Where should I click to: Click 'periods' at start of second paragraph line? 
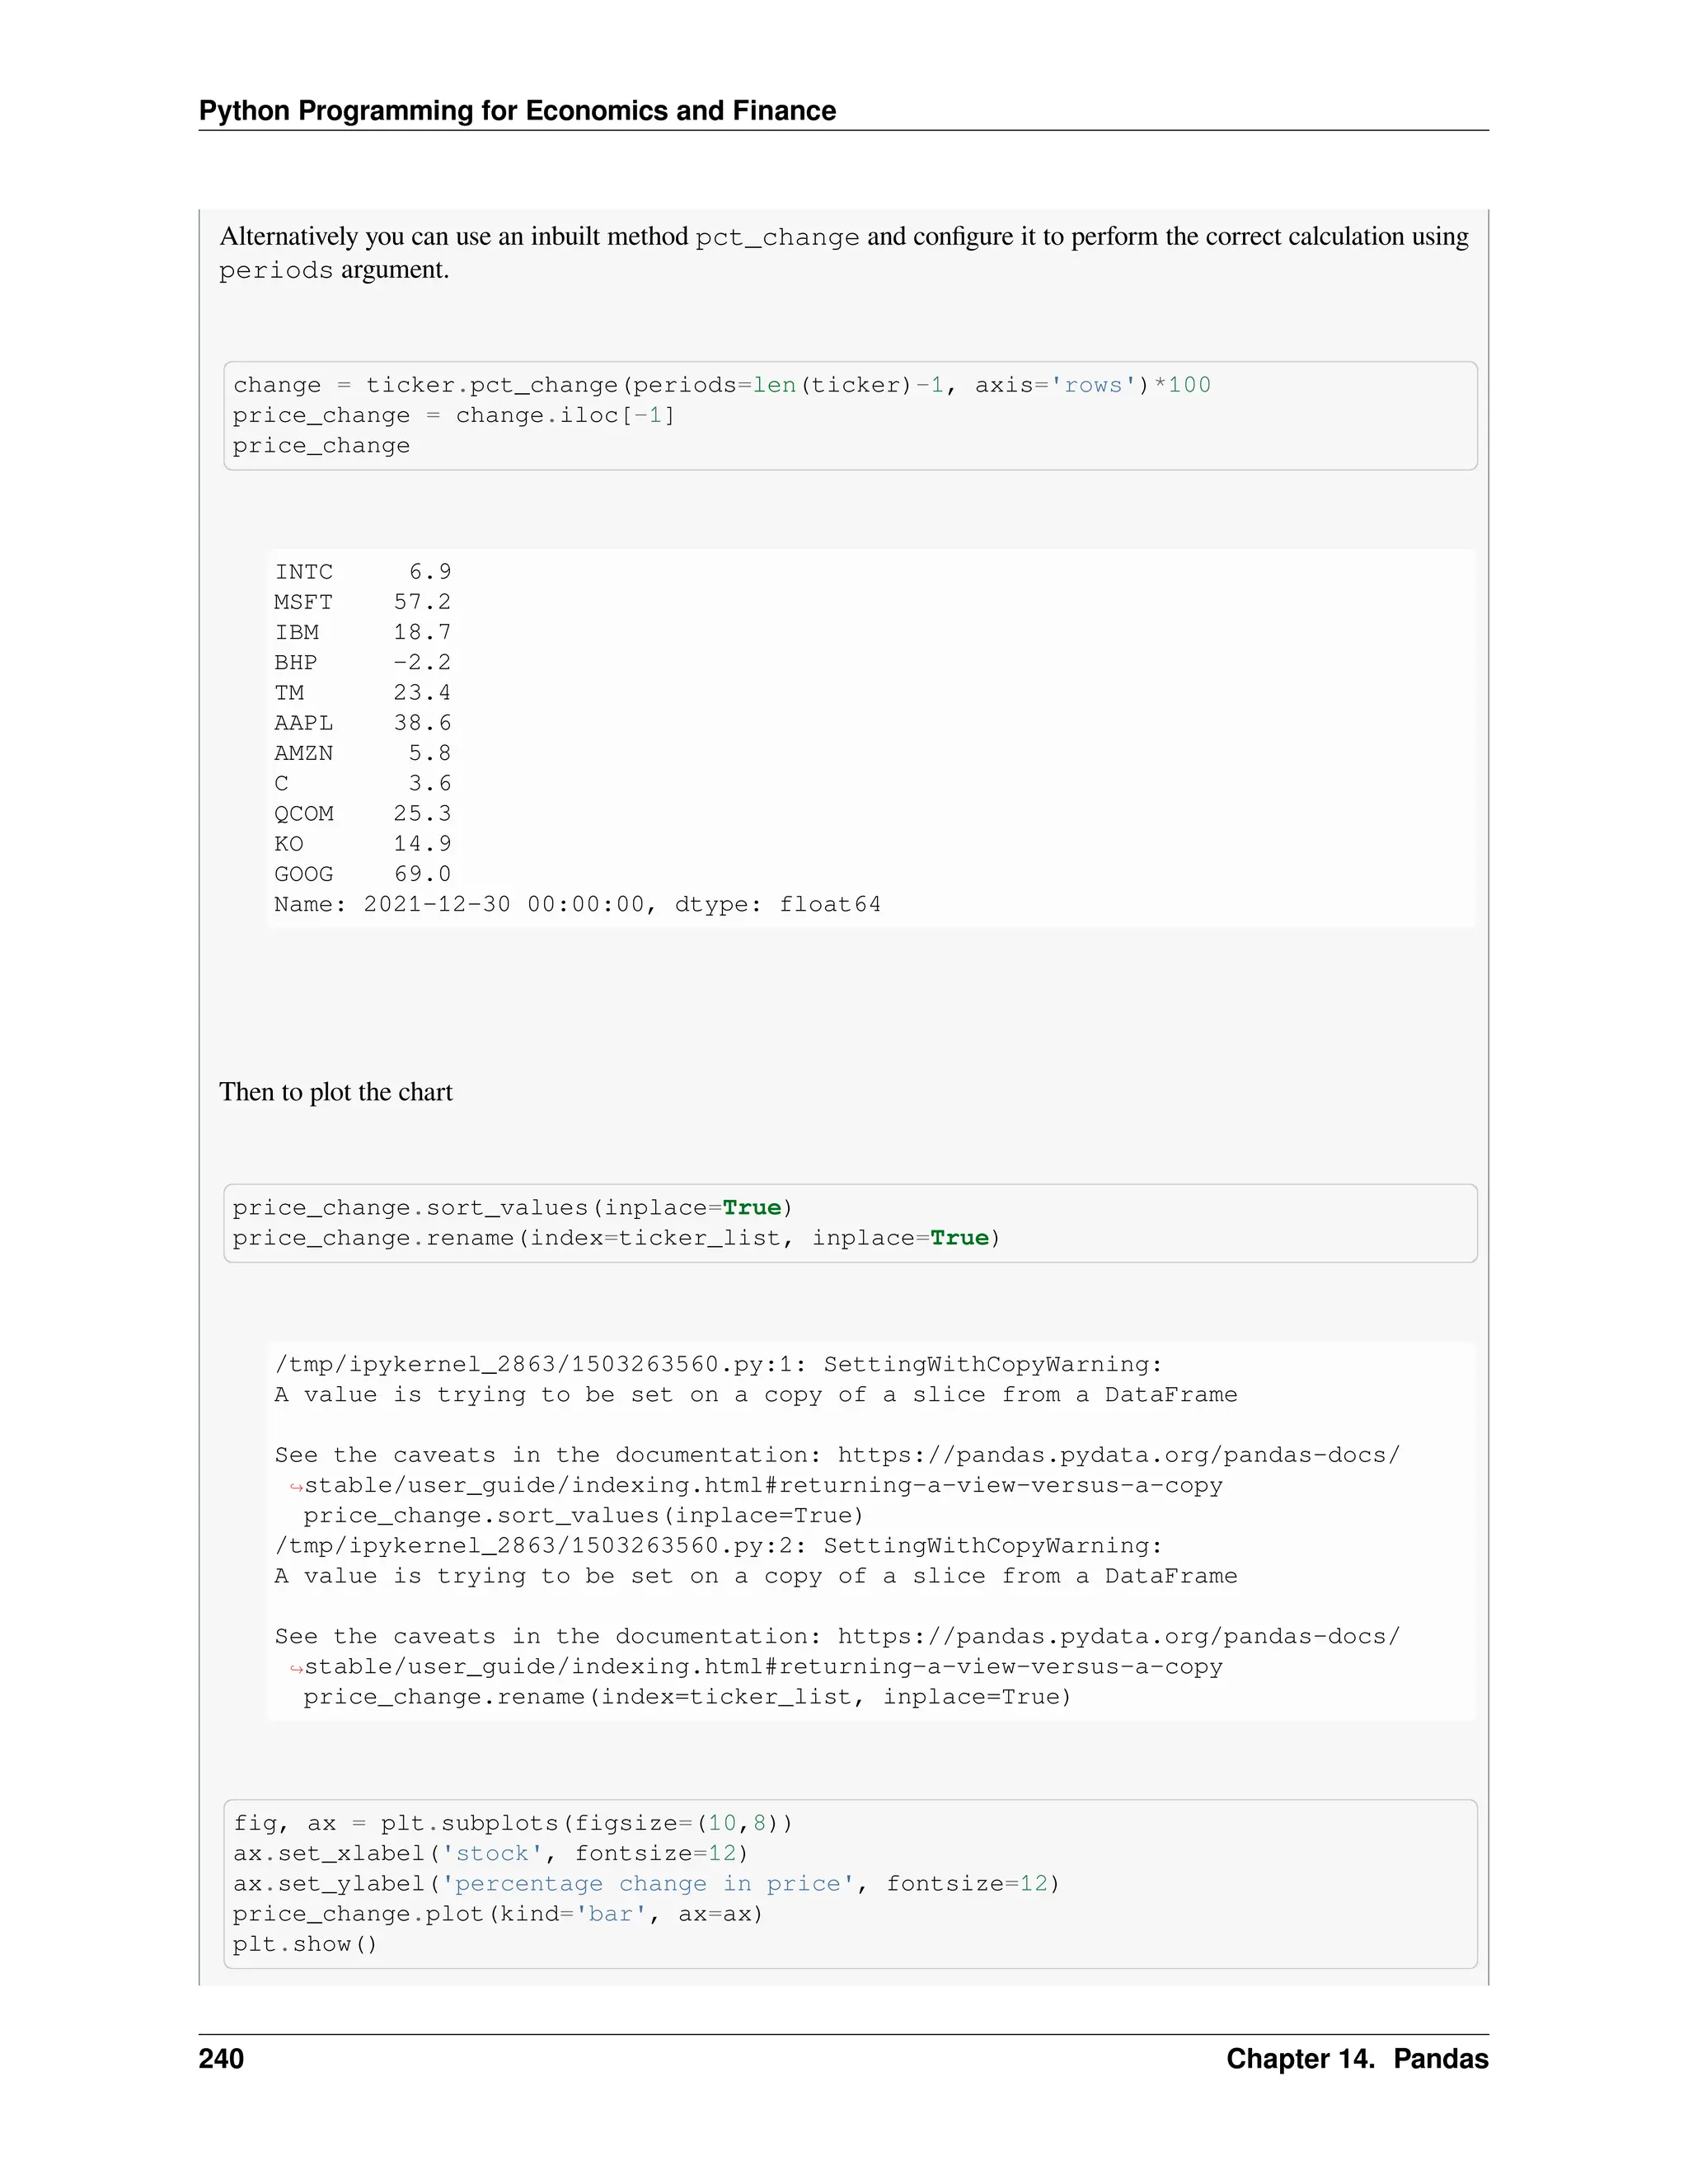(276, 271)
